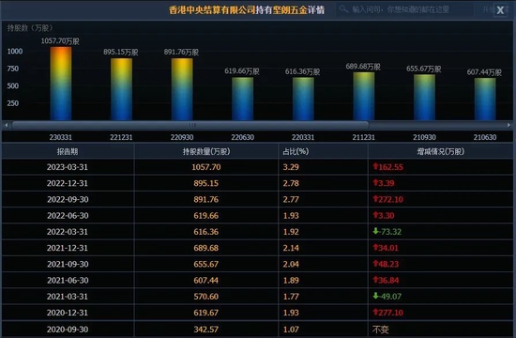Click the 895.15 holdings cell in table
The height and width of the screenshot is (338, 516).
(x=206, y=183)
